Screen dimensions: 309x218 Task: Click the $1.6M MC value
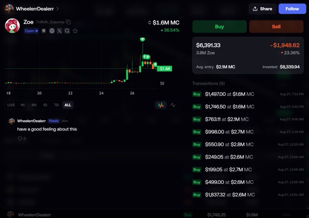(166, 23)
